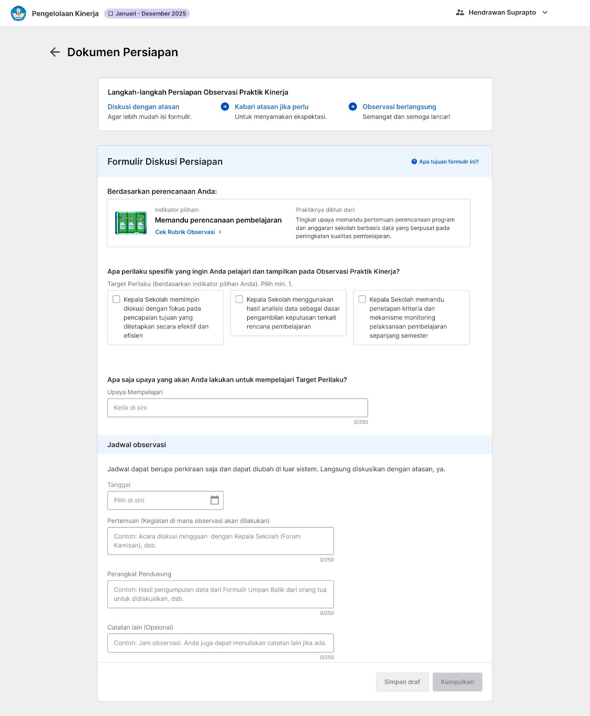
Task: Click the Januari - Desember 2025 period badge
Action: click(x=147, y=13)
